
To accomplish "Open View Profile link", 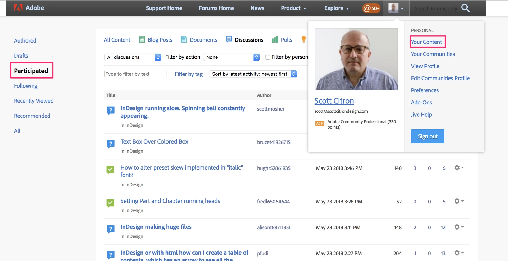I will [425, 66].
